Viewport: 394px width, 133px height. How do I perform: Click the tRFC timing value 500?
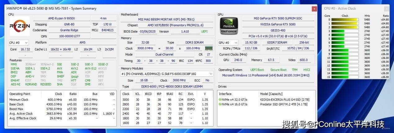click(208, 61)
